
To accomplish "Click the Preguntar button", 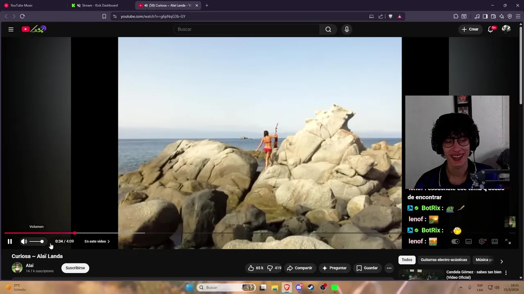I will coord(334,268).
